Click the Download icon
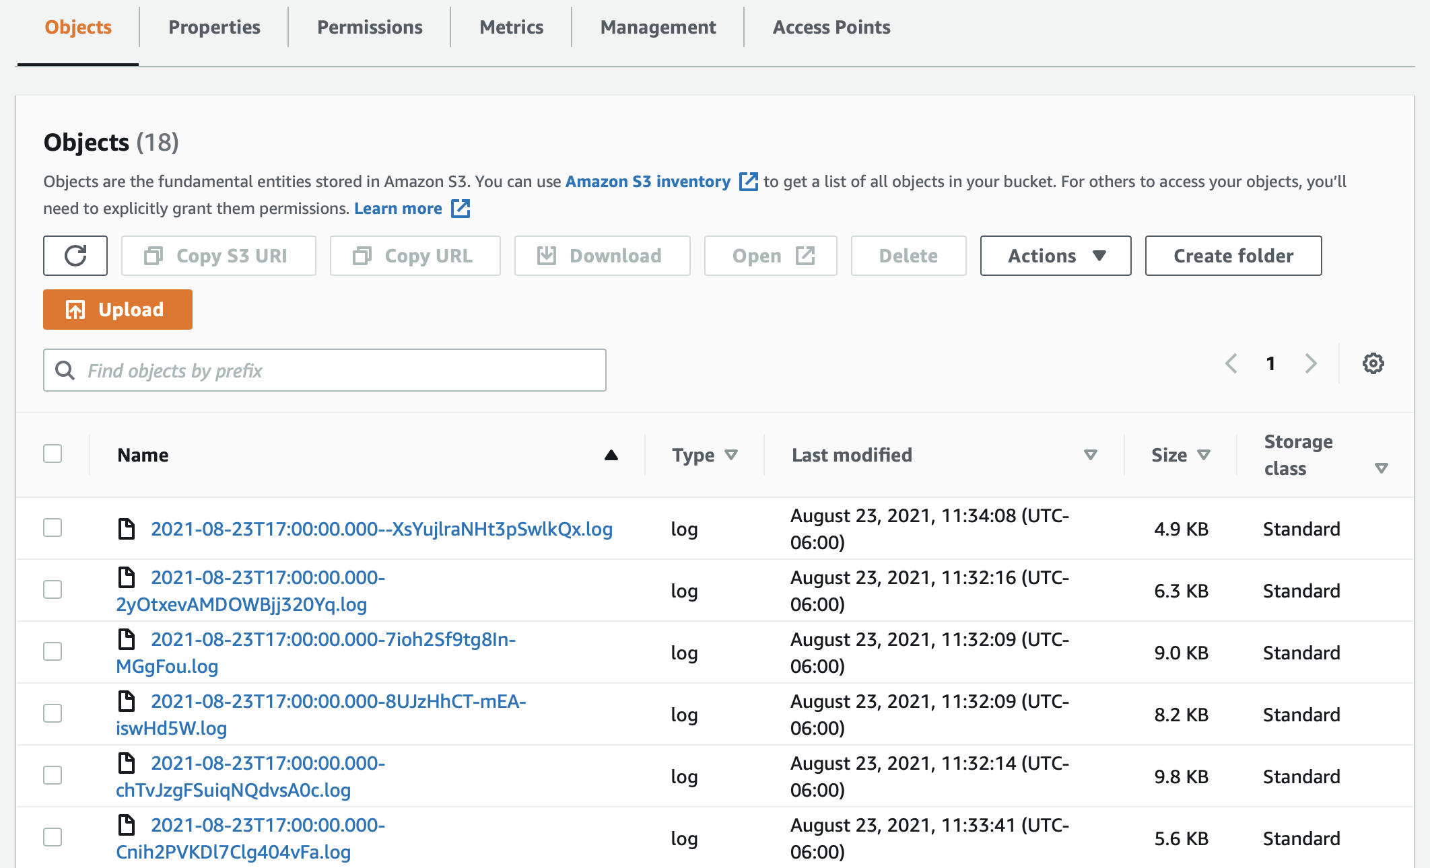Screen dimensions: 1430x868 (x=547, y=256)
